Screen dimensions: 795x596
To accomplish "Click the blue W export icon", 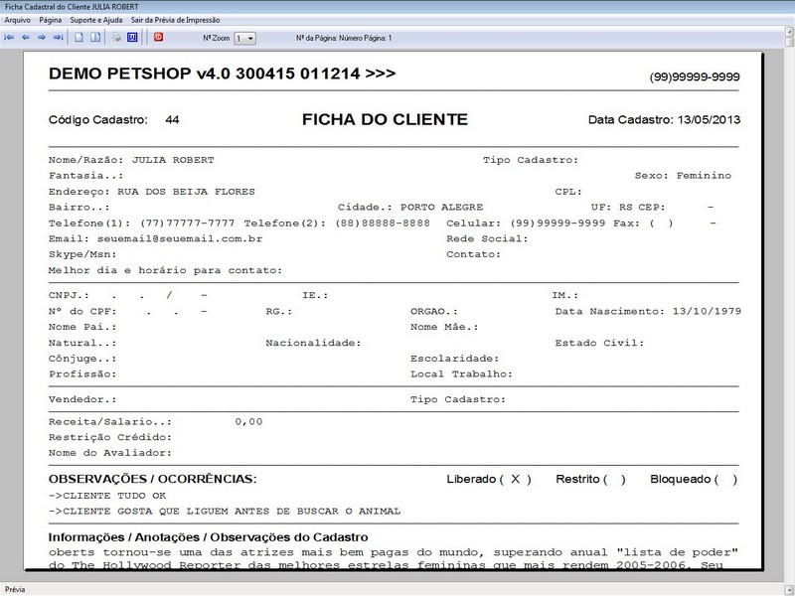I will tap(132, 38).
